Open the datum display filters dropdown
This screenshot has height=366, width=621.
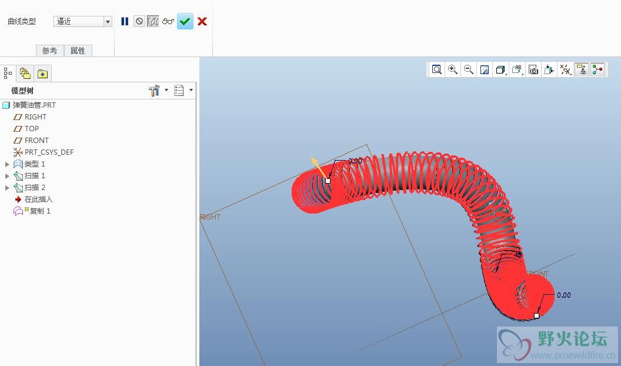coord(566,69)
